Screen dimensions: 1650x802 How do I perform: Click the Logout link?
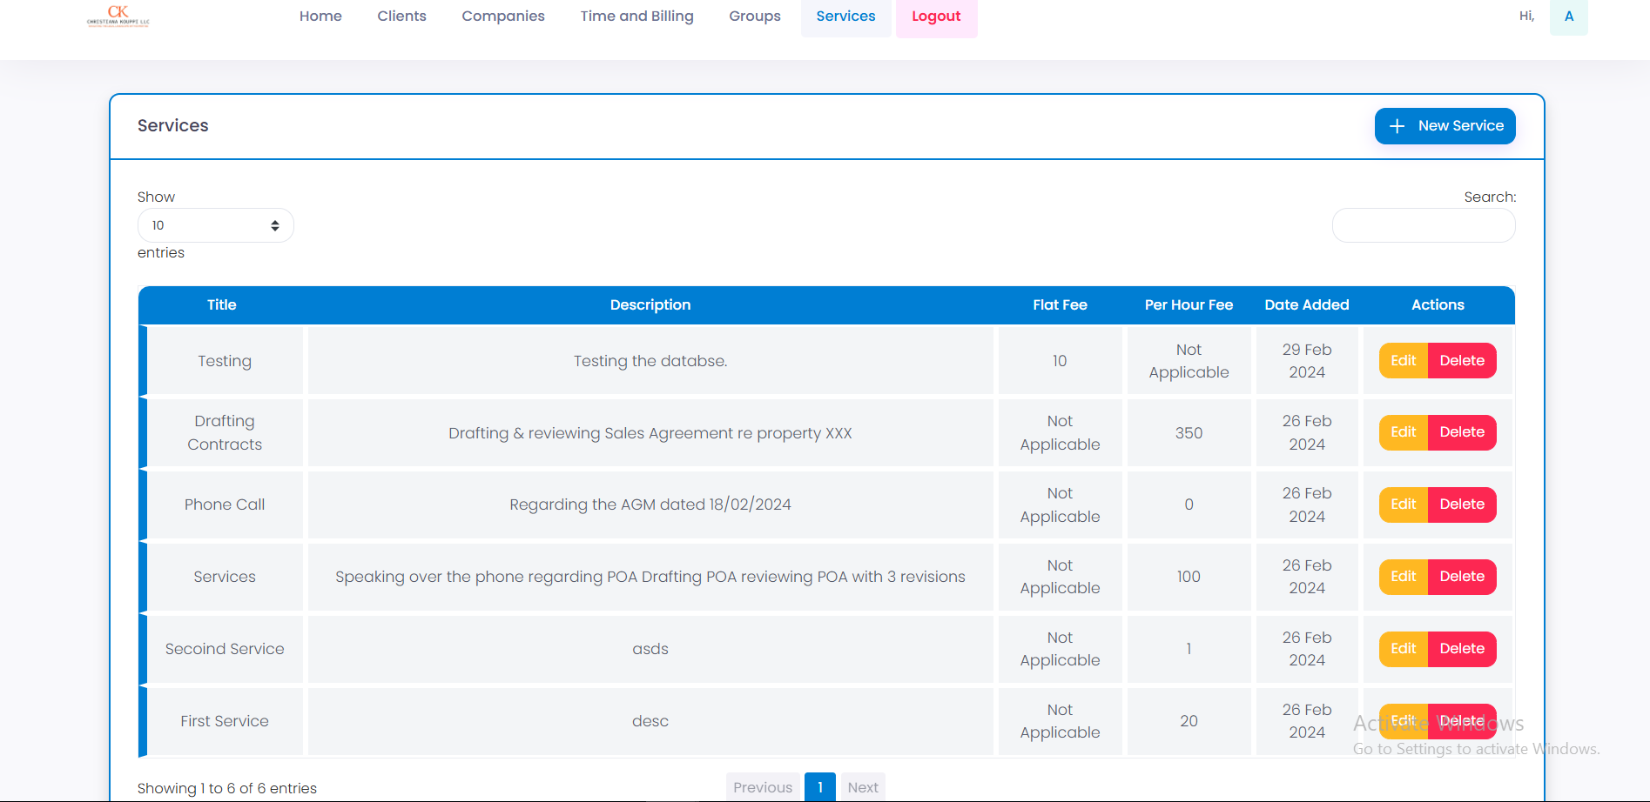[x=936, y=17]
